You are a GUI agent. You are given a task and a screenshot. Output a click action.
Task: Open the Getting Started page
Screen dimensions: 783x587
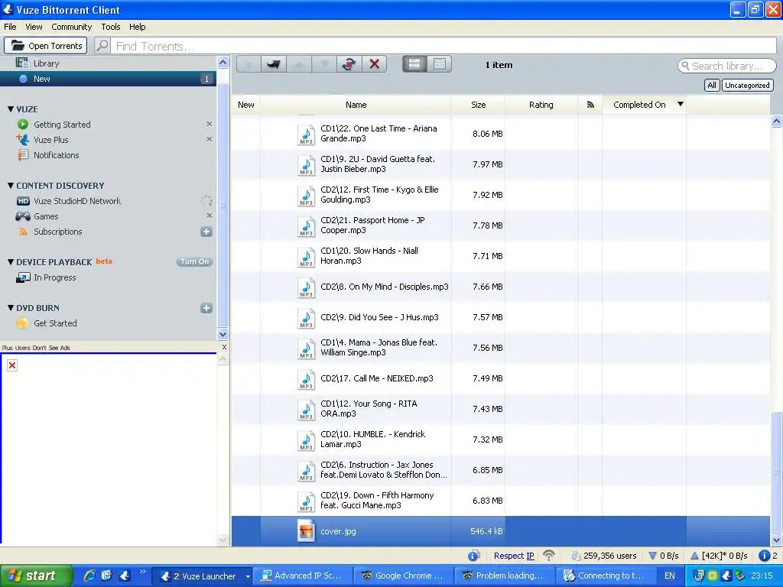pyautogui.click(x=62, y=125)
